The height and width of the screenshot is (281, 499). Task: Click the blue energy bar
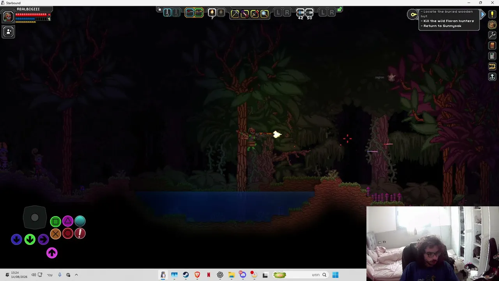(31, 19)
